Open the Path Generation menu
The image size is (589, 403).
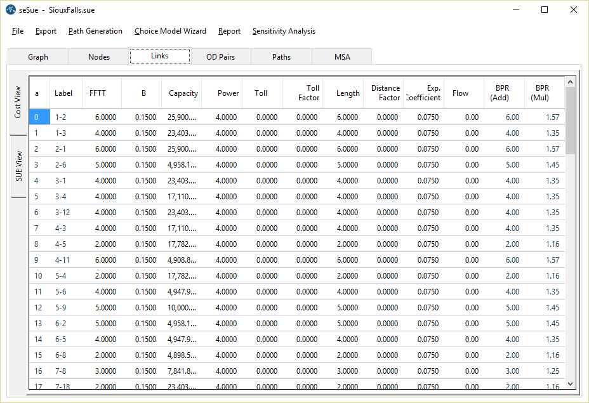pos(95,31)
